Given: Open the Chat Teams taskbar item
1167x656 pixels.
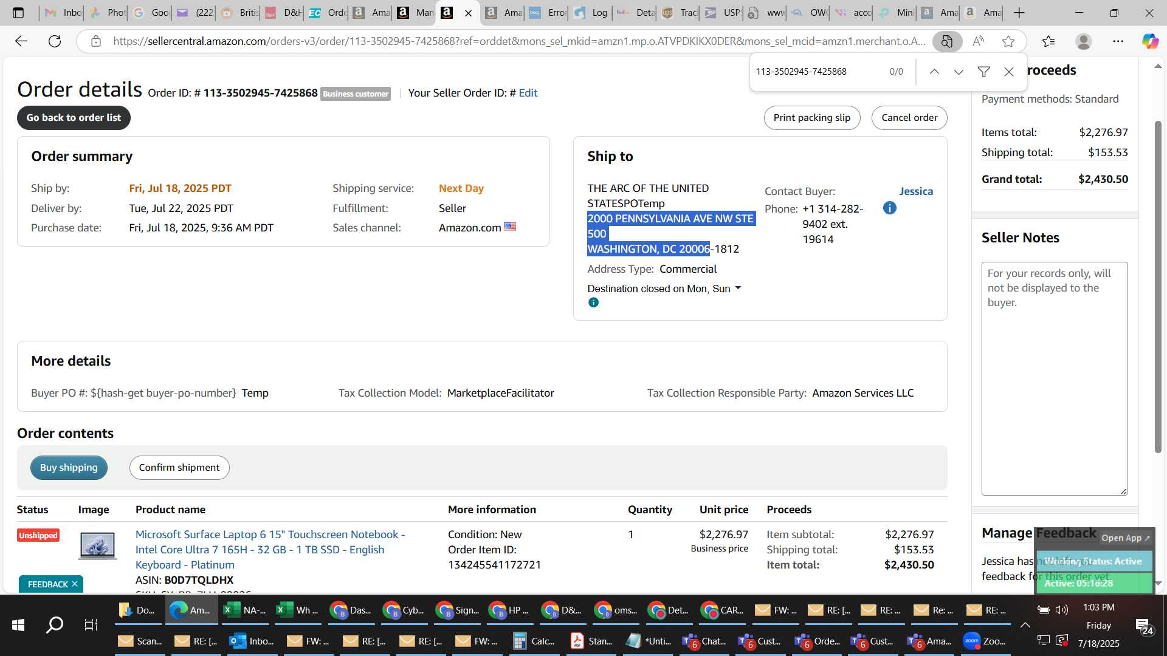Looking at the screenshot, I should coord(704,641).
